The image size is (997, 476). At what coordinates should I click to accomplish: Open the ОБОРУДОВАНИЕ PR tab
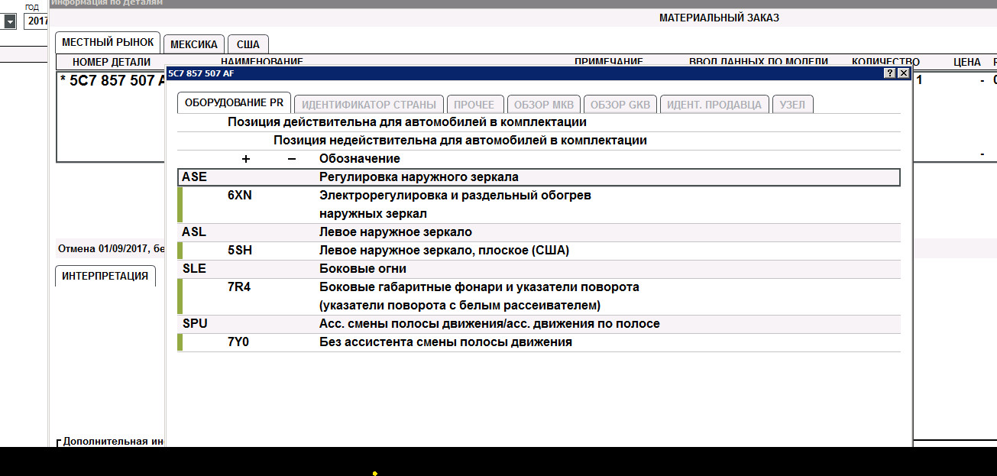[234, 103]
